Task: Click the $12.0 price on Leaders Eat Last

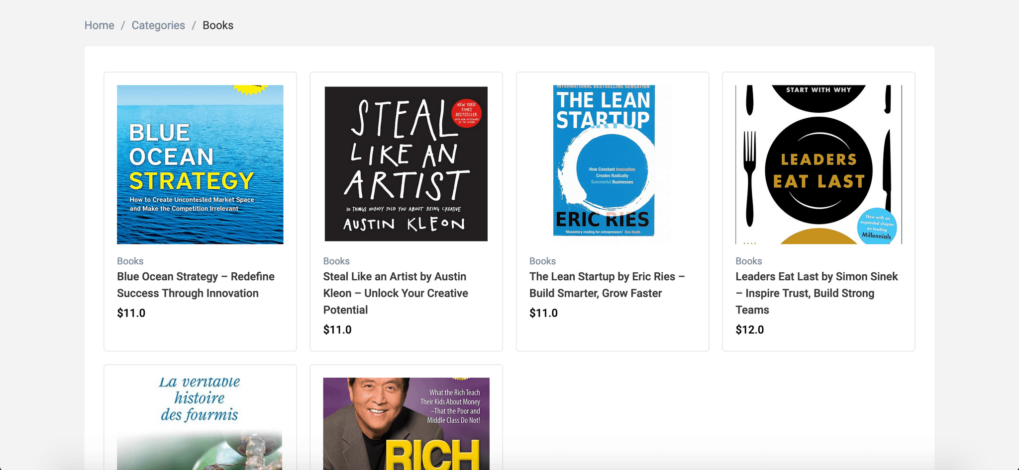Action: [749, 330]
